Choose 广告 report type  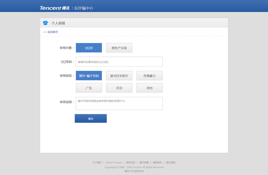[89, 88]
